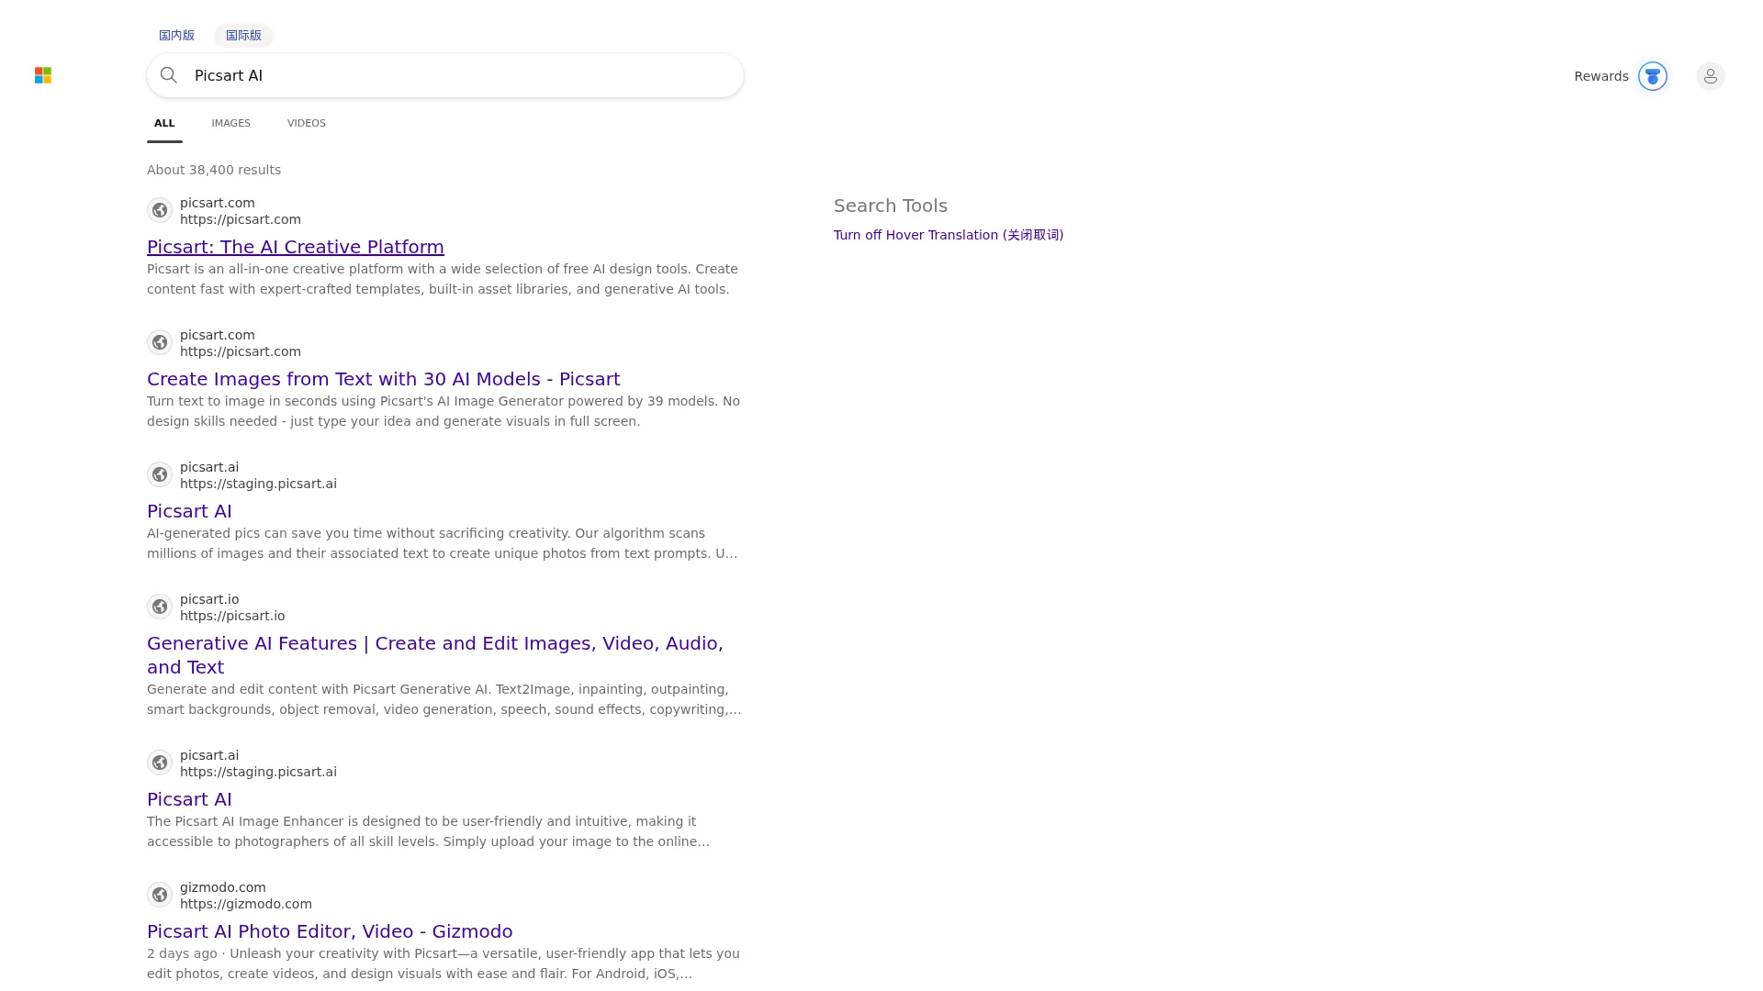This screenshot has width=1763, height=991.
Task: Select the ALL results tab
Action: click(164, 123)
